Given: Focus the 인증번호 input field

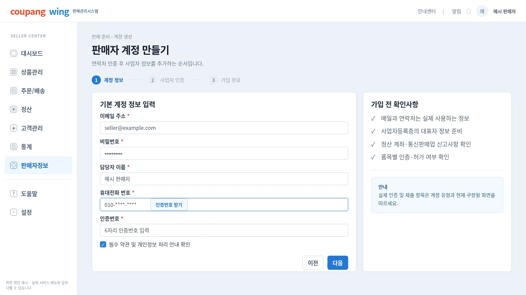Looking at the screenshot, I should [224, 230].
